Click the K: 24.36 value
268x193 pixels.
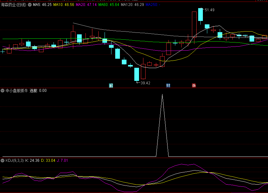(x=32, y=161)
